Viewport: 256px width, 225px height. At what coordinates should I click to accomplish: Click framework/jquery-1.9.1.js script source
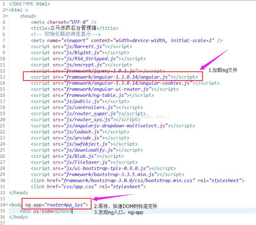pos(101,71)
